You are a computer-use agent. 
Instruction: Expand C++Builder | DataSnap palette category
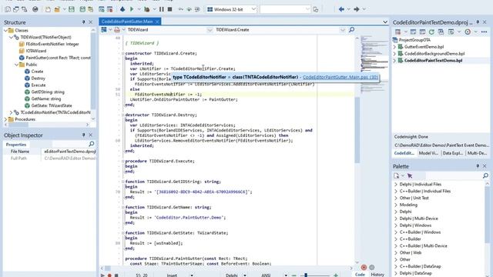396,266
